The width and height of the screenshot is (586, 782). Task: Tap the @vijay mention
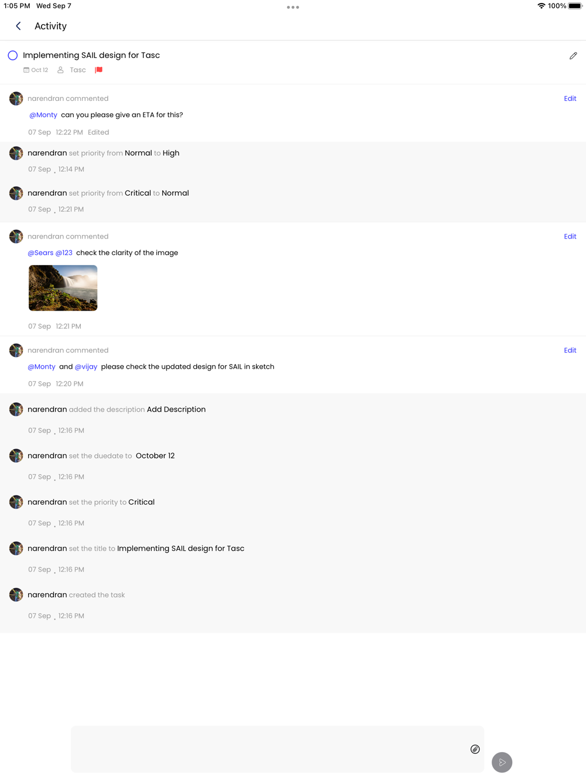pos(86,366)
